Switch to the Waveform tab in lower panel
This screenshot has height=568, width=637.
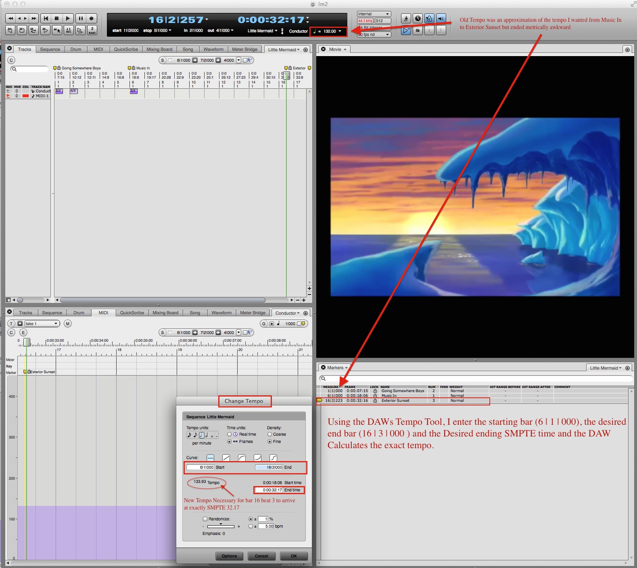click(x=221, y=313)
